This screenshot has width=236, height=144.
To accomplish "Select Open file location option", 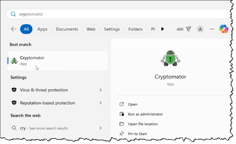I will pos(143,124).
